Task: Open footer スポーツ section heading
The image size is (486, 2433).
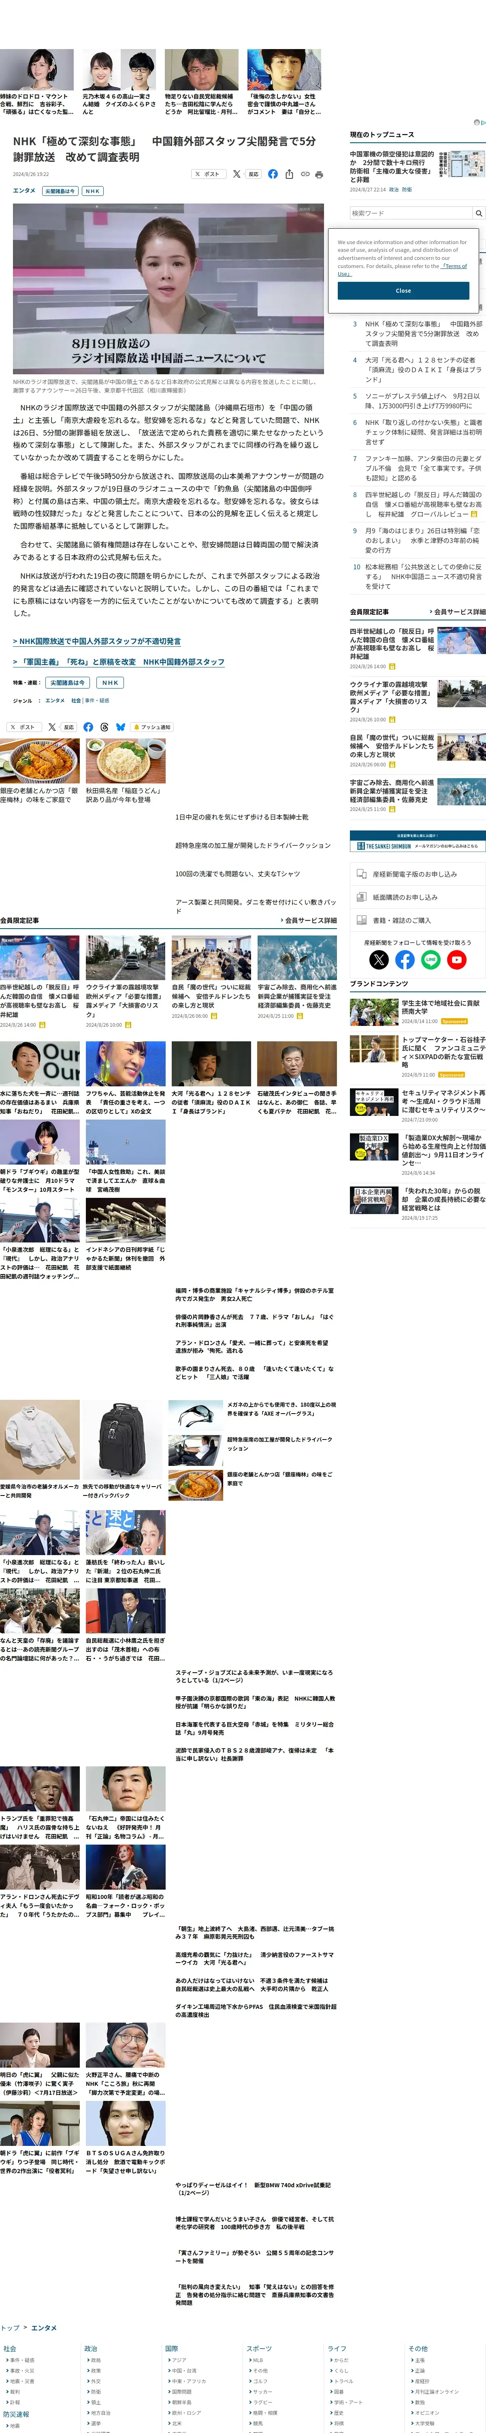Action: [x=258, y=2348]
